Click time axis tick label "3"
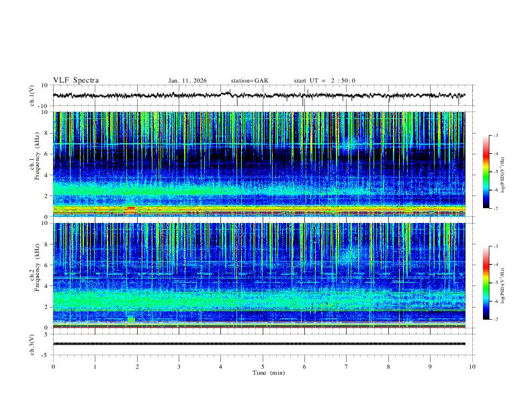 [x=179, y=367]
